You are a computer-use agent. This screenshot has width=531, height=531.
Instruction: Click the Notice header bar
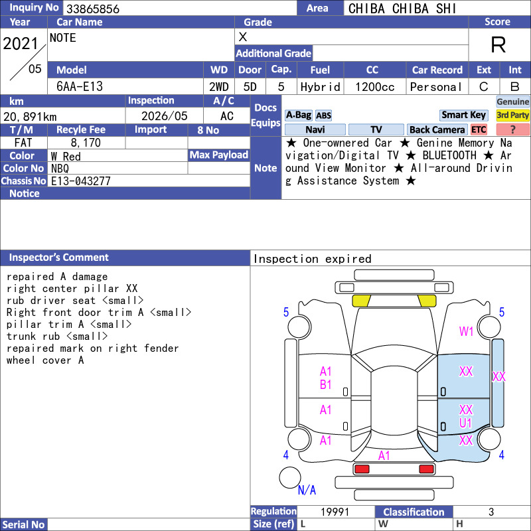(x=125, y=193)
